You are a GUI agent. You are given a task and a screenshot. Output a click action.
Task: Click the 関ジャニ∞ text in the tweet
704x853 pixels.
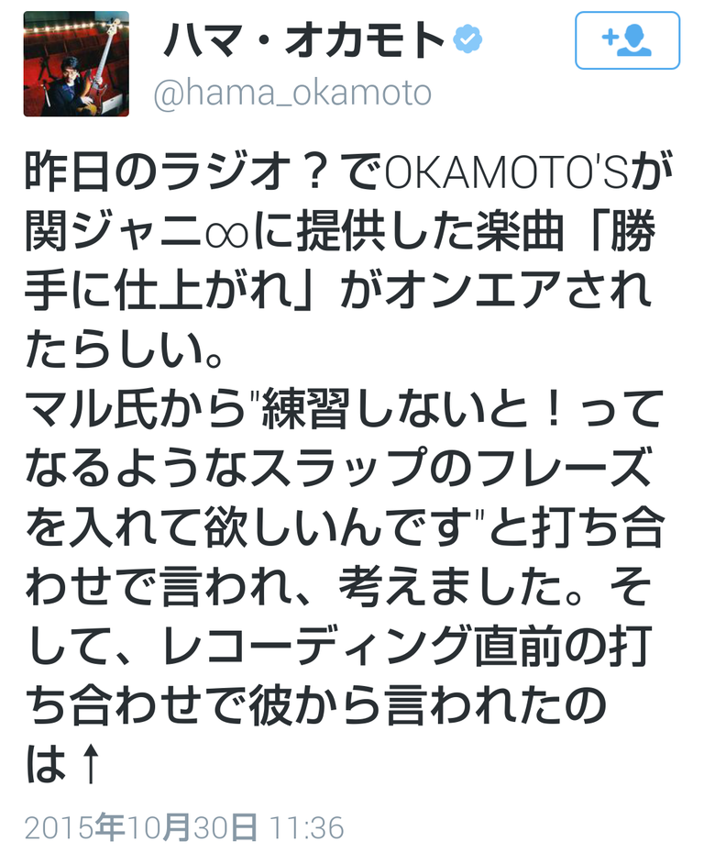[137, 232]
